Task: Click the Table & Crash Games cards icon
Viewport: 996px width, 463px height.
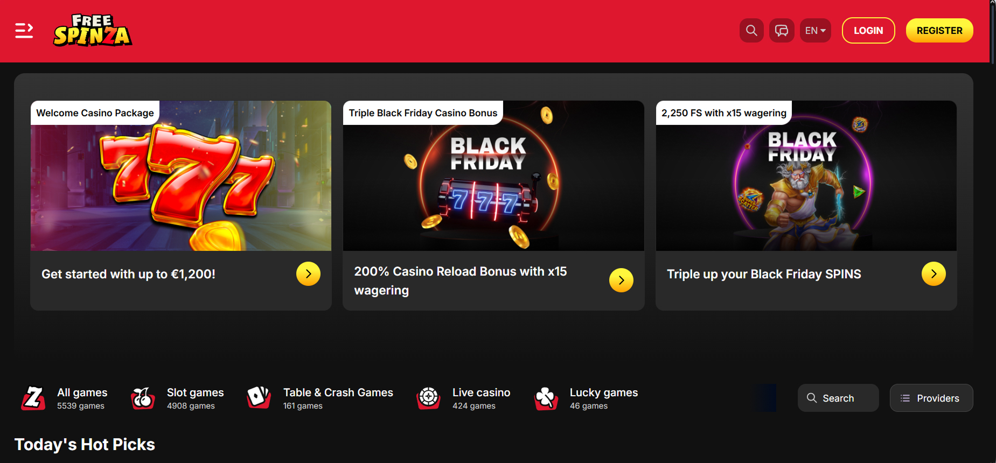Action: (259, 397)
